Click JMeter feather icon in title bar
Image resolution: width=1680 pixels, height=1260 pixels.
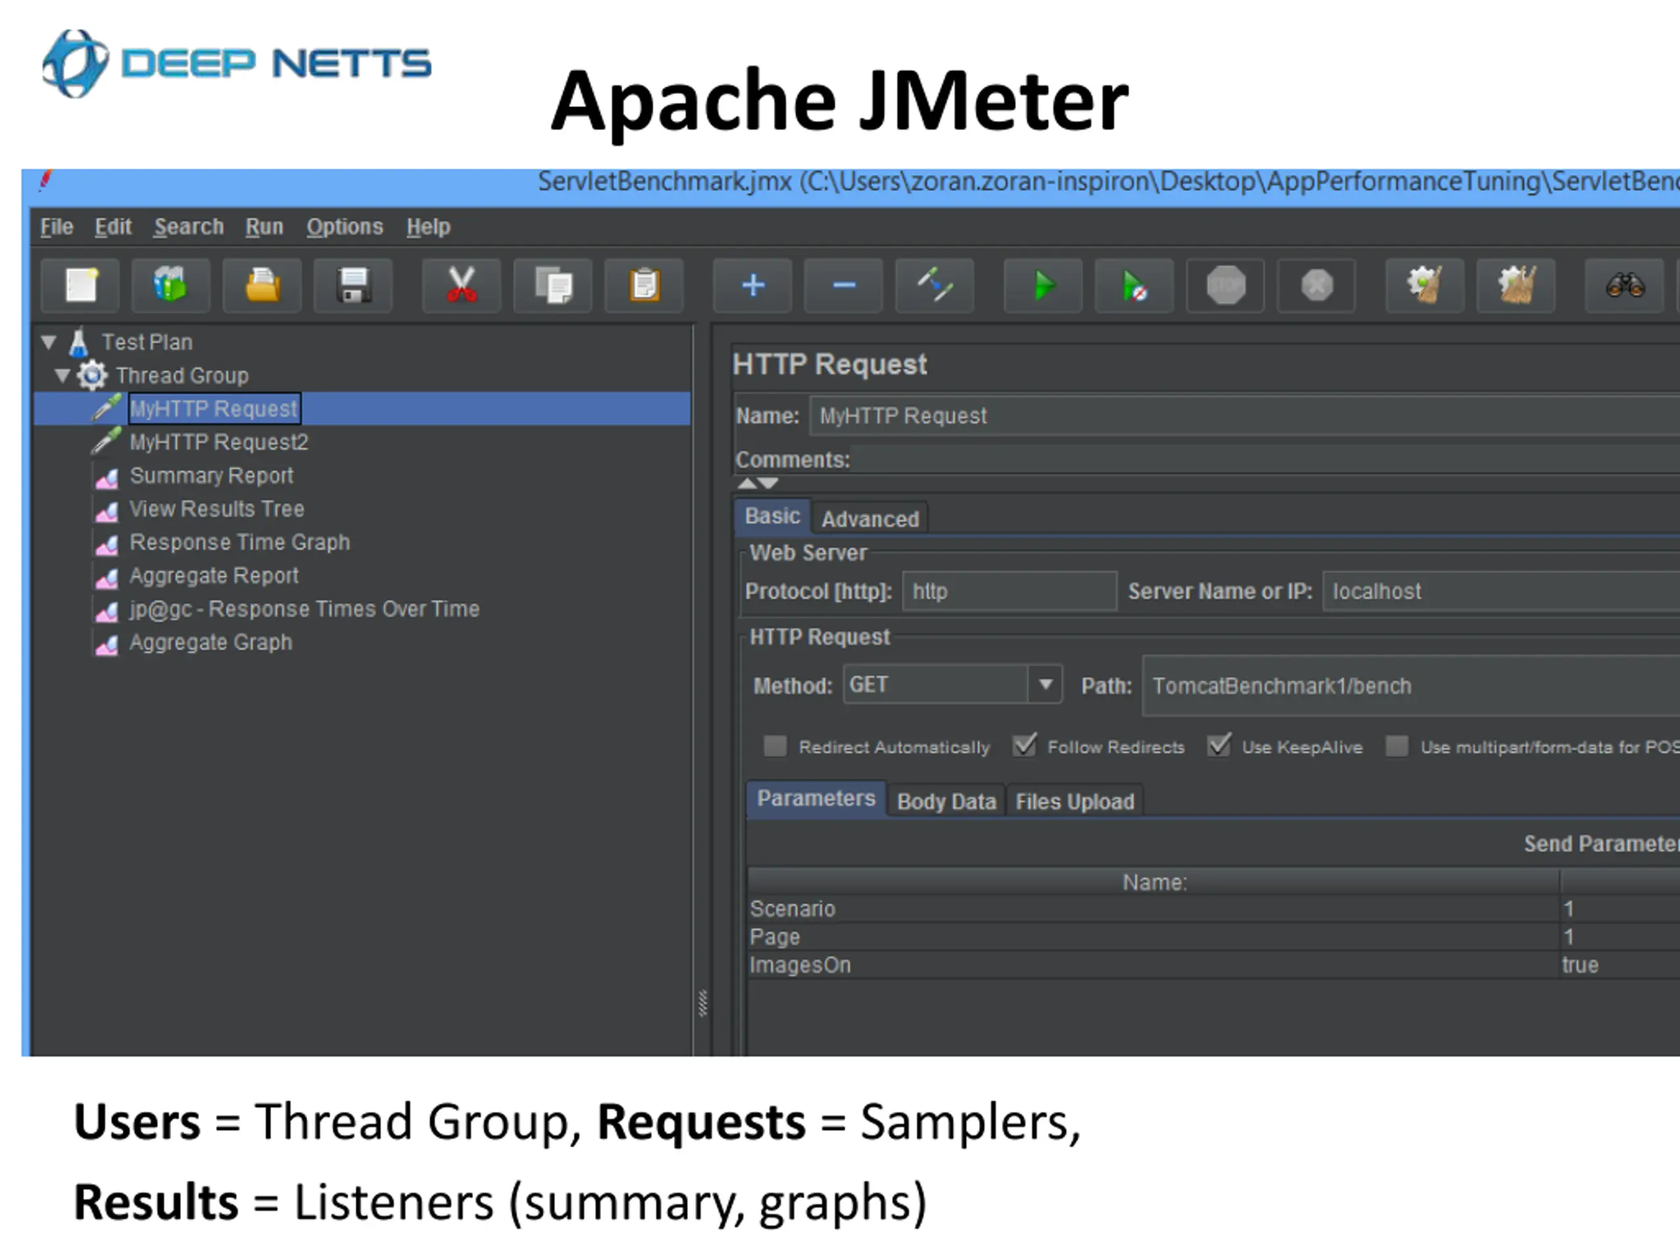pos(45,180)
